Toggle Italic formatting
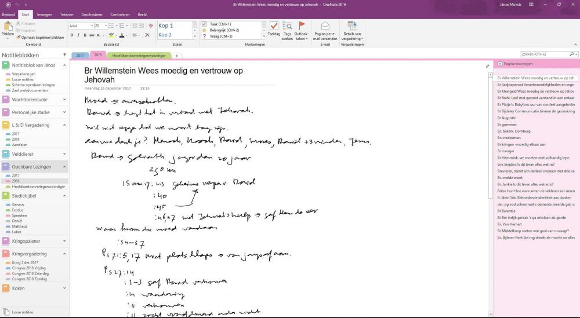580x318 pixels. coord(78,35)
